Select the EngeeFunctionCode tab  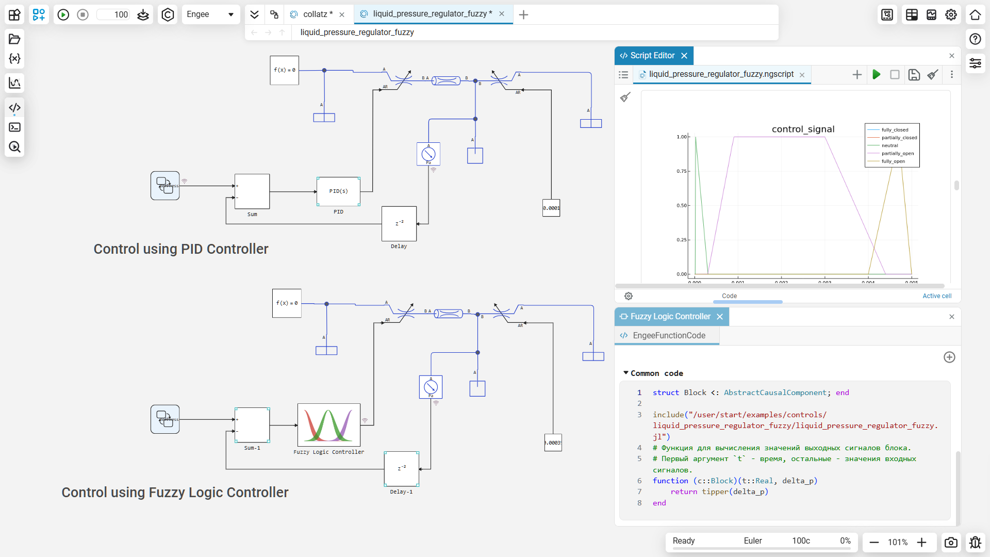coord(668,336)
